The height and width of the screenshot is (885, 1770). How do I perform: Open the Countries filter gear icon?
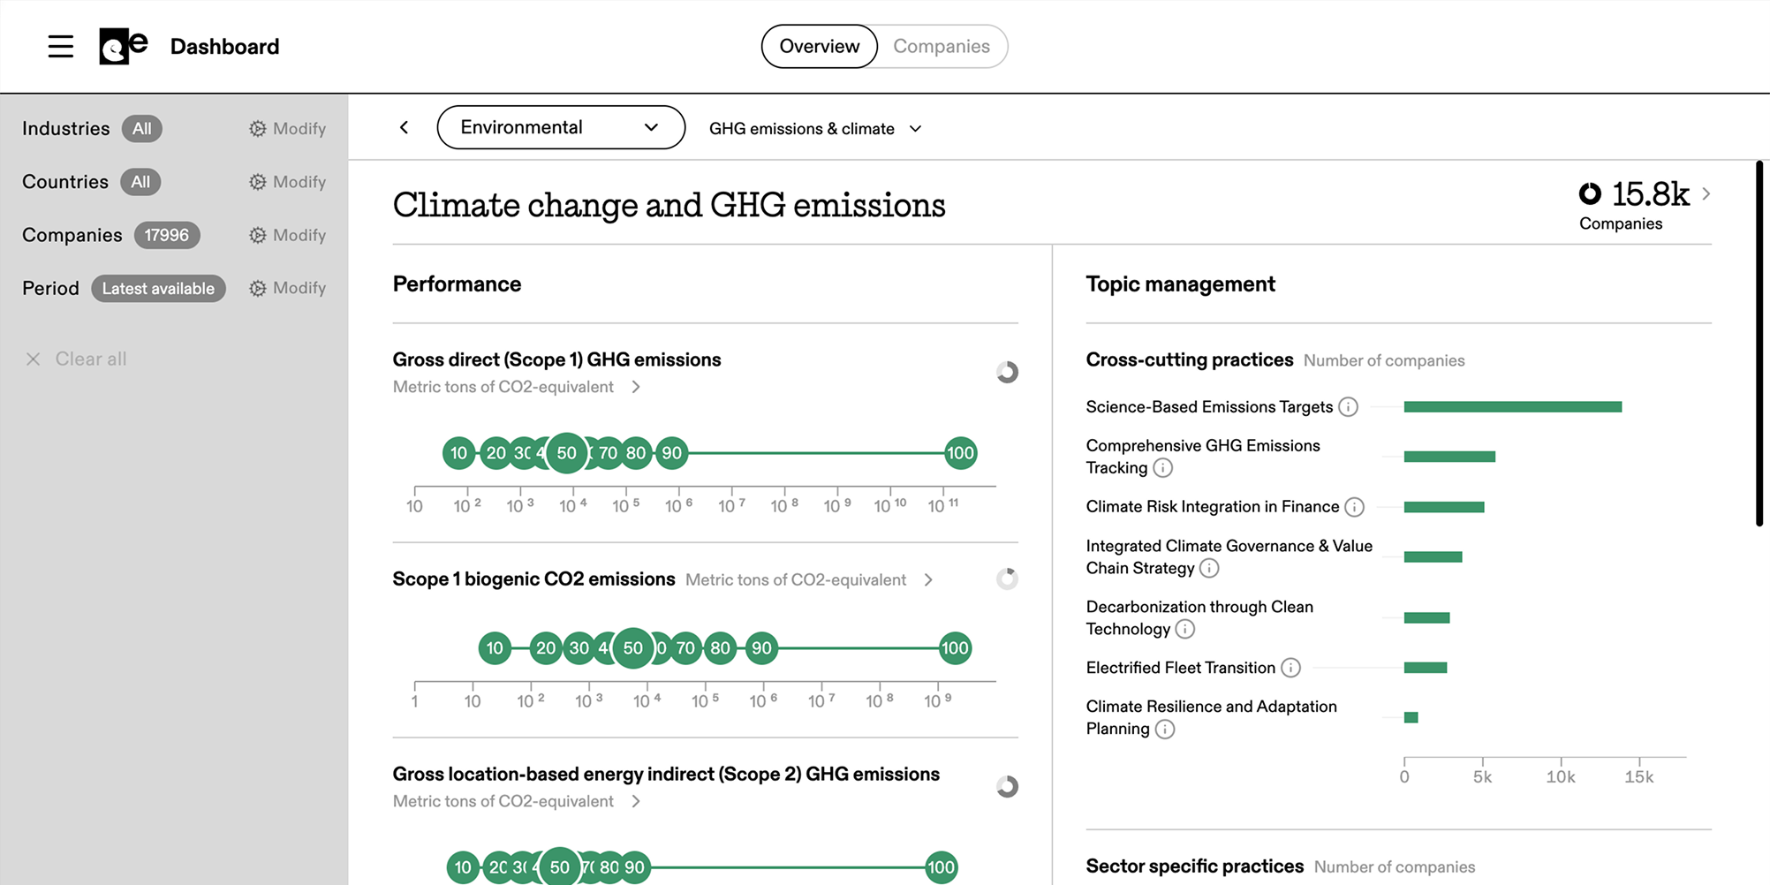click(259, 182)
